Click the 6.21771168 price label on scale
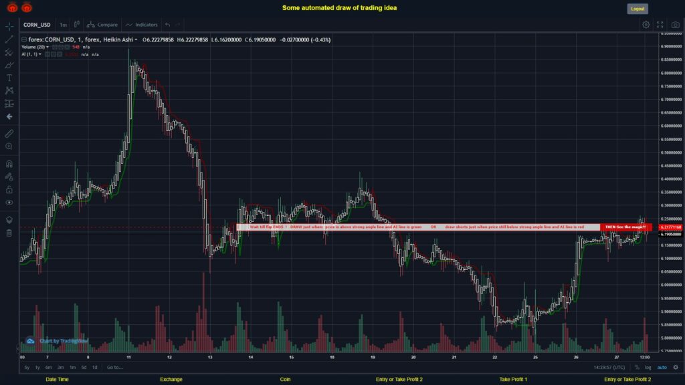 pos(670,227)
